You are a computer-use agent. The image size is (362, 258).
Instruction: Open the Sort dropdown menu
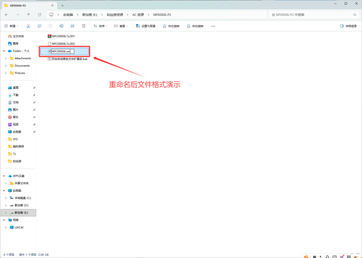click(x=100, y=26)
